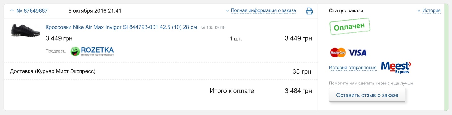Click the MasterCard payment icon
452x115 pixels.
coord(338,53)
